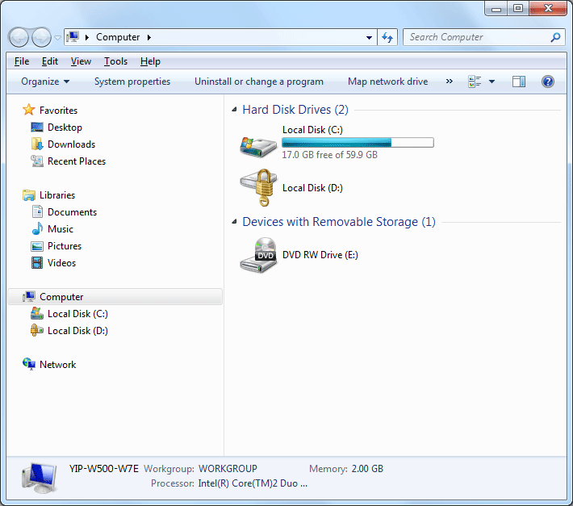The height and width of the screenshot is (506, 573).
Task: Expand the arrow before Computer in address bar
Action: point(87,37)
